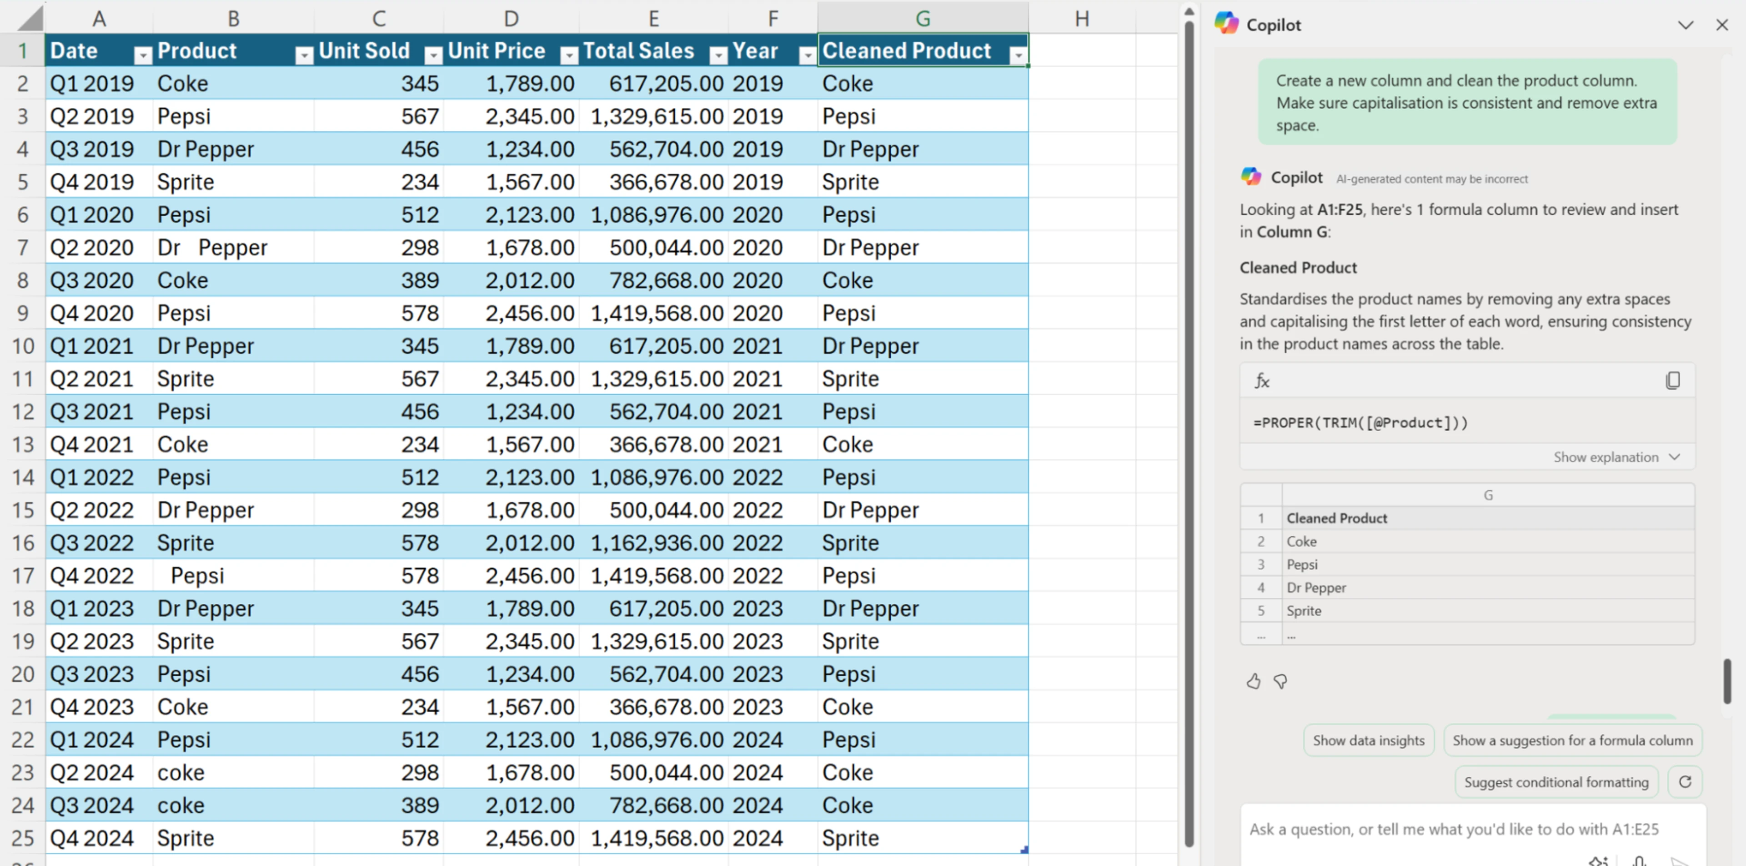
Task: Select column C header
Action: [379, 18]
